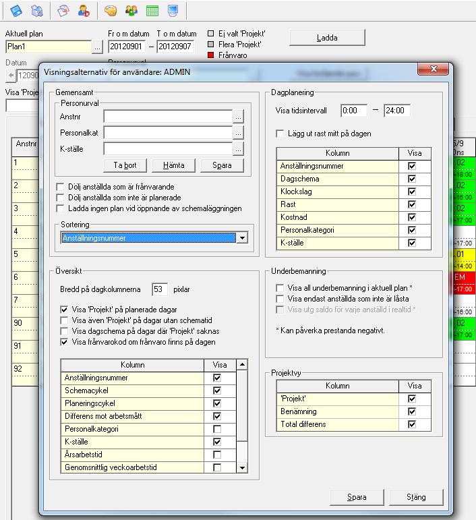Open the browse button next to Personalkat field

pyautogui.click(x=238, y=133)
